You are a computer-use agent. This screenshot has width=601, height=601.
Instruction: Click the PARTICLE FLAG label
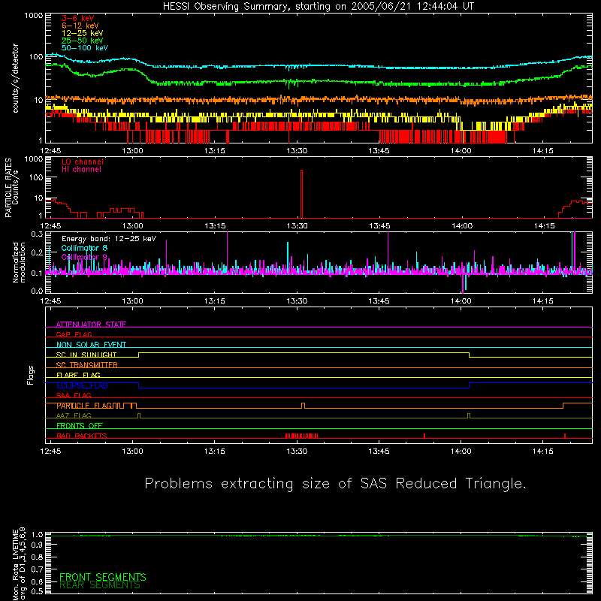tap(84, 406)
